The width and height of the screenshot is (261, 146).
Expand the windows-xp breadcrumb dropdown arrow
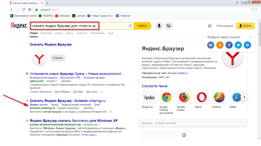click(x=99, y=125)
